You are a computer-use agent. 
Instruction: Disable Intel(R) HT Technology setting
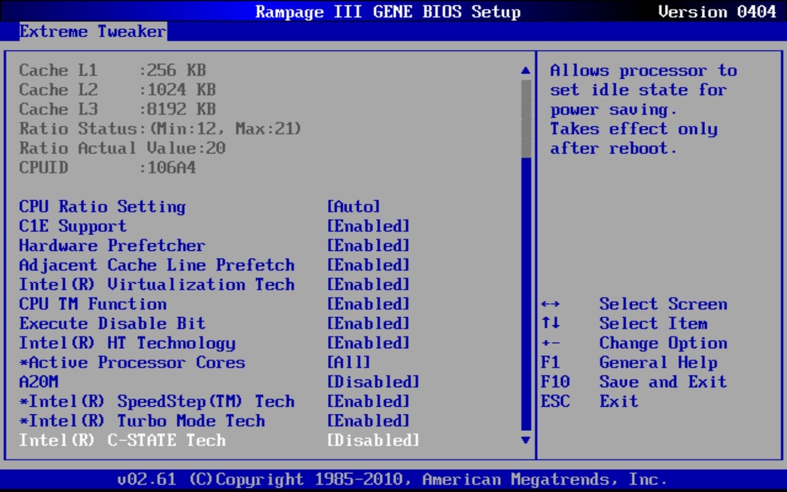click(x=368, y=343)
